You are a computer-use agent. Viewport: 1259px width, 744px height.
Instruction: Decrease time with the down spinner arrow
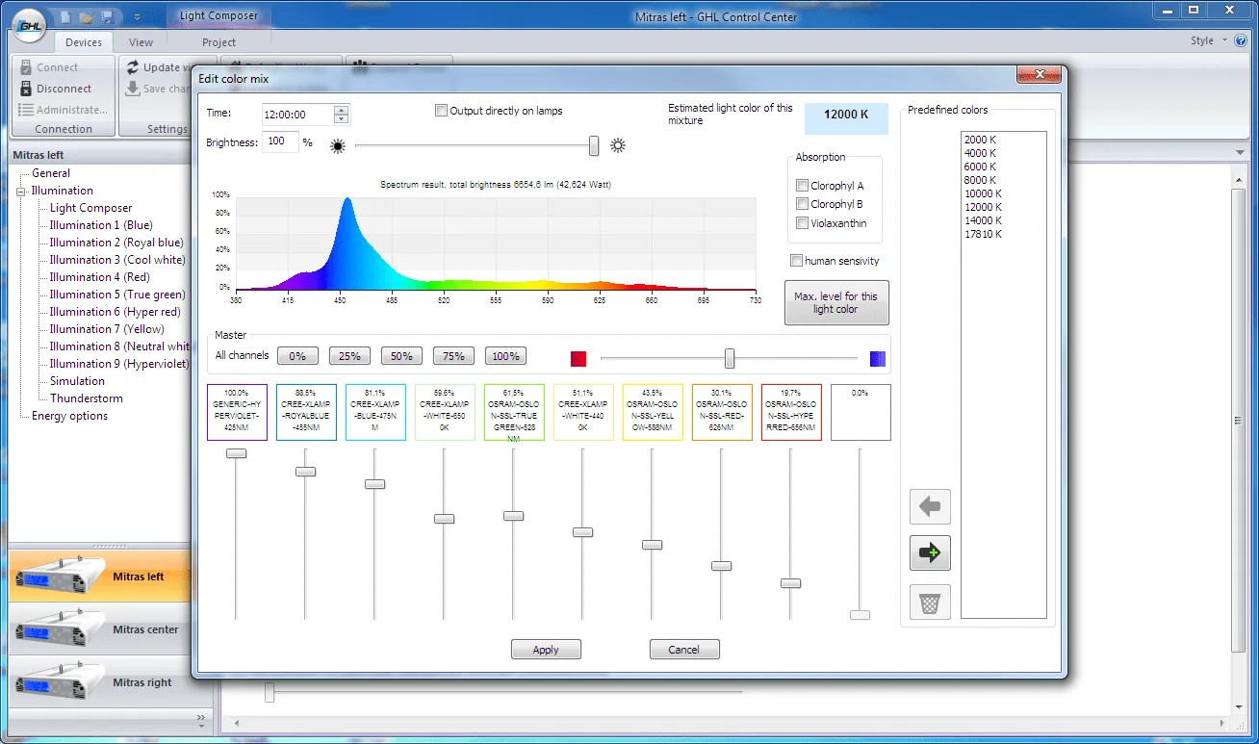coord(341,119)
